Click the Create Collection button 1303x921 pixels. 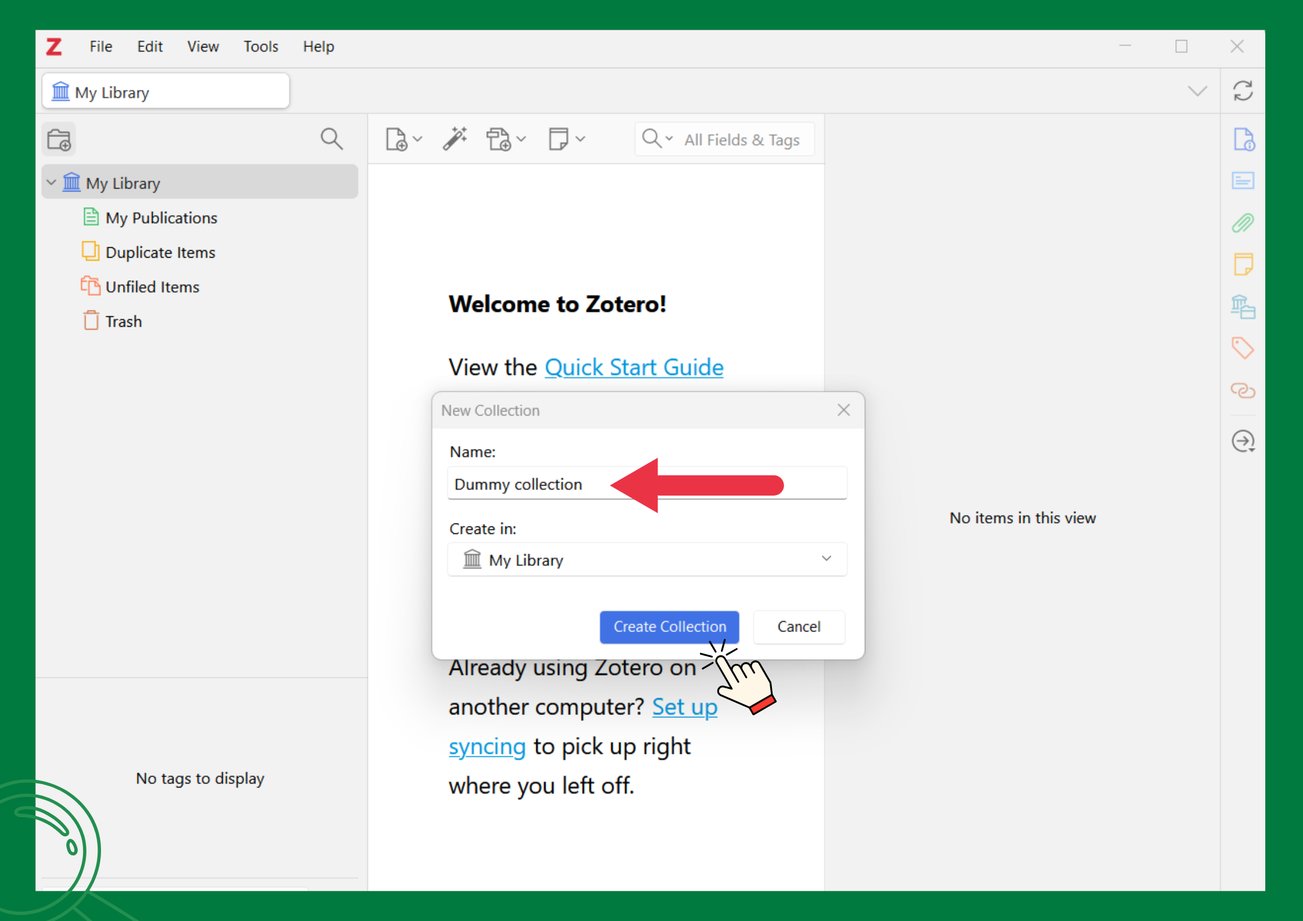click(x=669, y=627)
